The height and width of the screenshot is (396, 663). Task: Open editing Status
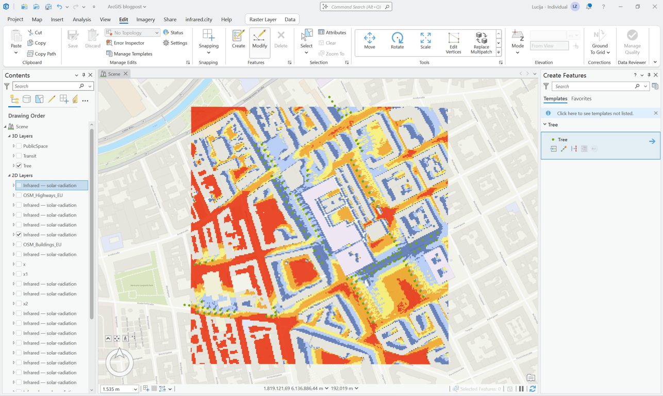point(173,32)
